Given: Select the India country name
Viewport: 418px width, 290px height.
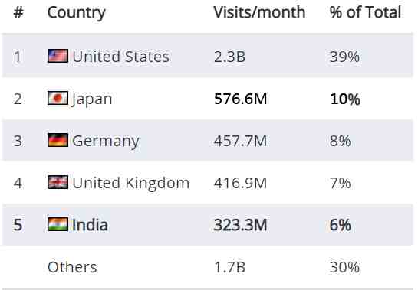Looking at the screenshot, I should 90,225.
